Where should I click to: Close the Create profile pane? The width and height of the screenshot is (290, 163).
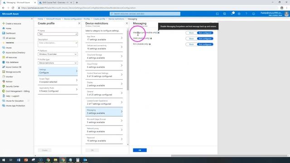pos(79,23)
